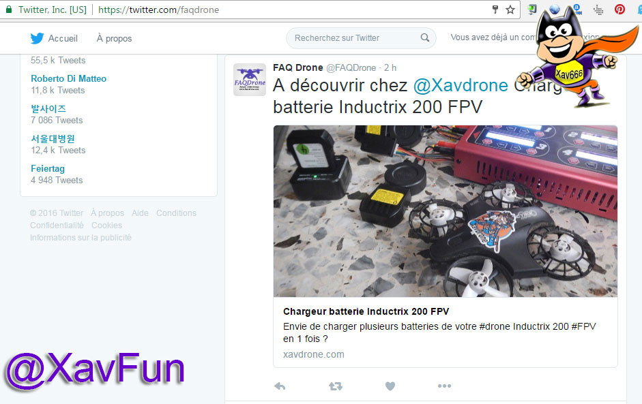The image size is (642, 404).
Task: Open the Pinterest extension icon
Action: tap(619, 9)
